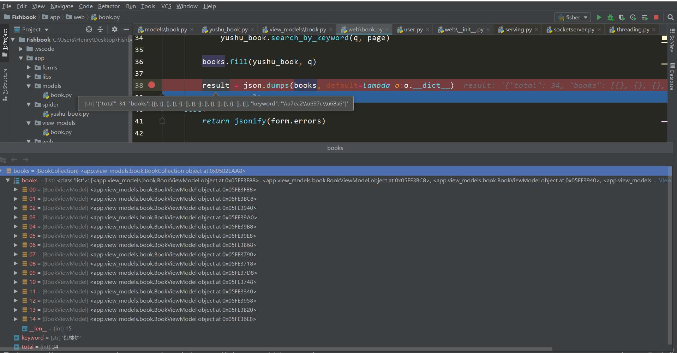
Task: Close the socketserver.py tab
Action: click(x=599, y=30)
